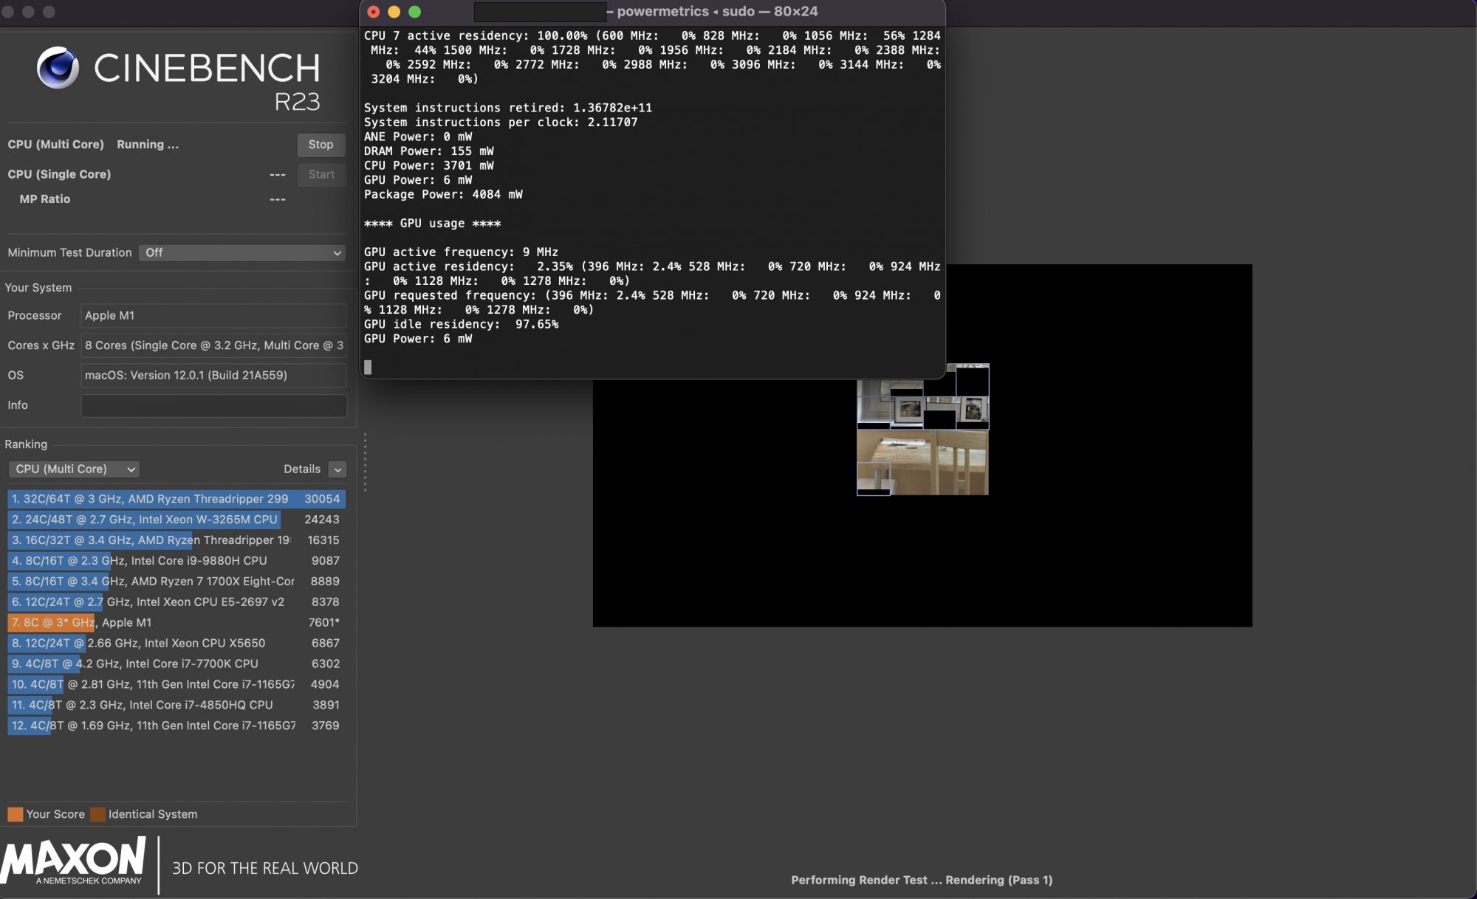Click the Info input field
The width and height of the screenshot is (1477, 899).
tap(213, 404)
